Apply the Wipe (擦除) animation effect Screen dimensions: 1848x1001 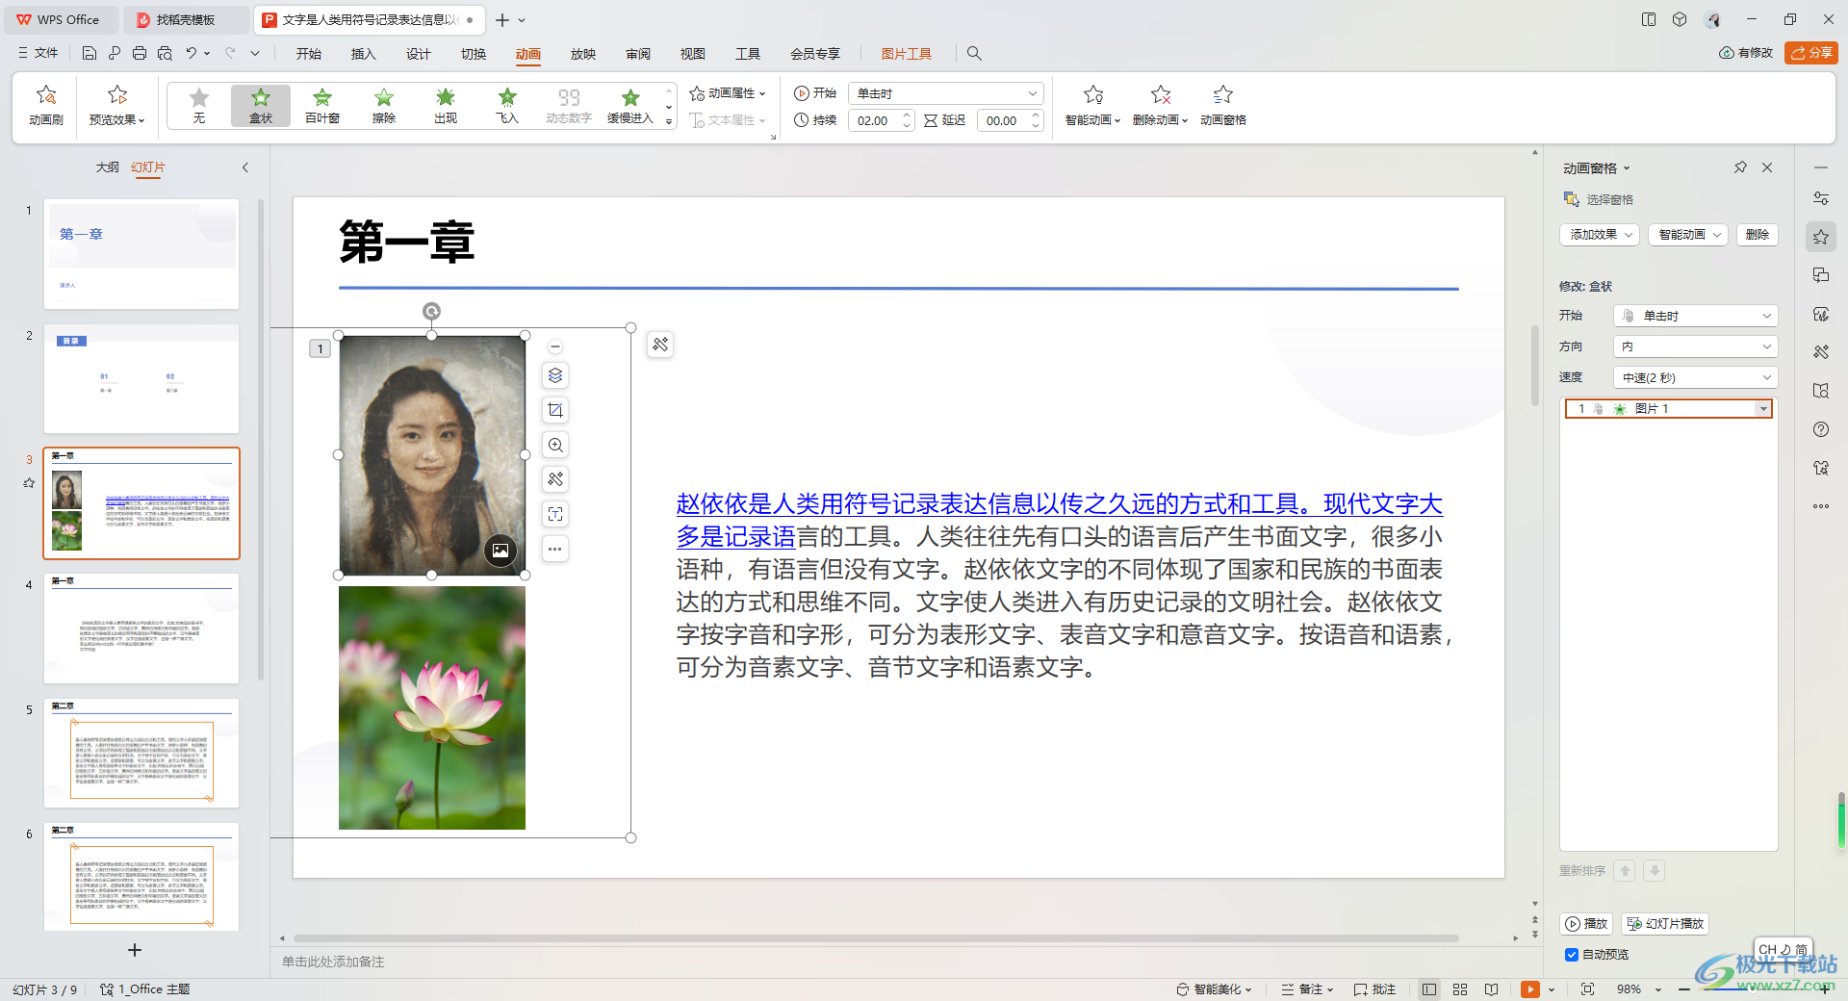pos(384,105)
